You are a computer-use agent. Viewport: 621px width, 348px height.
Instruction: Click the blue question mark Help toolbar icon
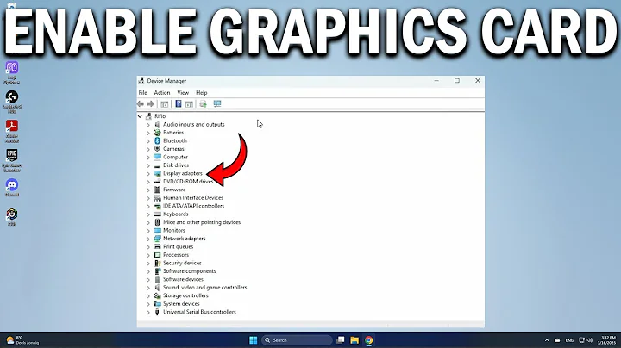(179, 104)
